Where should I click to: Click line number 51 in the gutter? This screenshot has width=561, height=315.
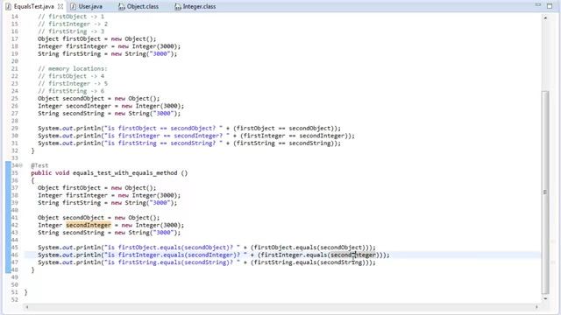pos(14,292)
